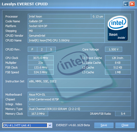Select Memory Type Dual Channel DDR333 SDRAM
The width and height of the screenshot is (137, 132).
coord(79,109)
